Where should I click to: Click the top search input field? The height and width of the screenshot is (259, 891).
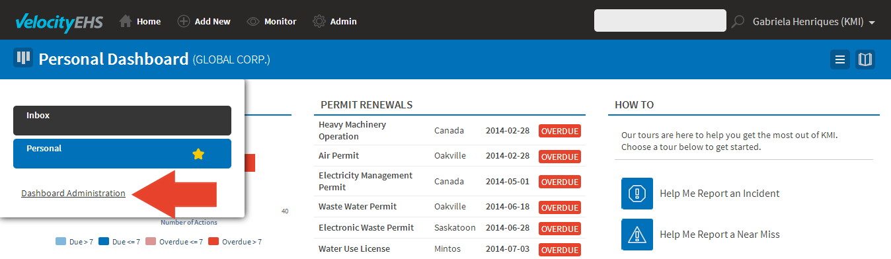(x=660, y=20)
